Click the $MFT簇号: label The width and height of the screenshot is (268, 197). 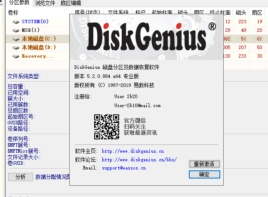(x=19, y=145)
